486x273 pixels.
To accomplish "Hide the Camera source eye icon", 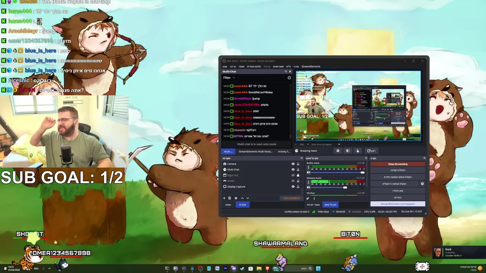I will pos(293,164).
